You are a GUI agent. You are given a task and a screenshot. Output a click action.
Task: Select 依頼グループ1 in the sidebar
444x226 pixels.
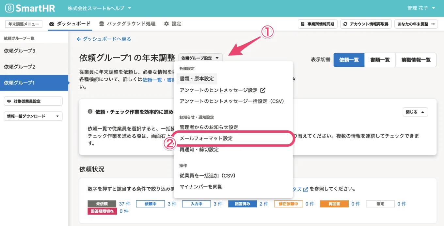pos(34,83)
